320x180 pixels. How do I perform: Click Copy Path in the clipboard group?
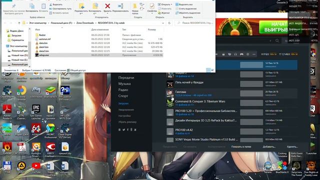point(60,9)
